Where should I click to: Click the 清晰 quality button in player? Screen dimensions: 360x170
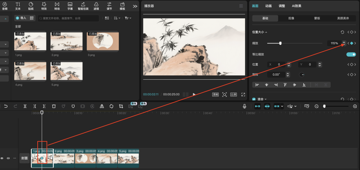[x=215, y=95]
